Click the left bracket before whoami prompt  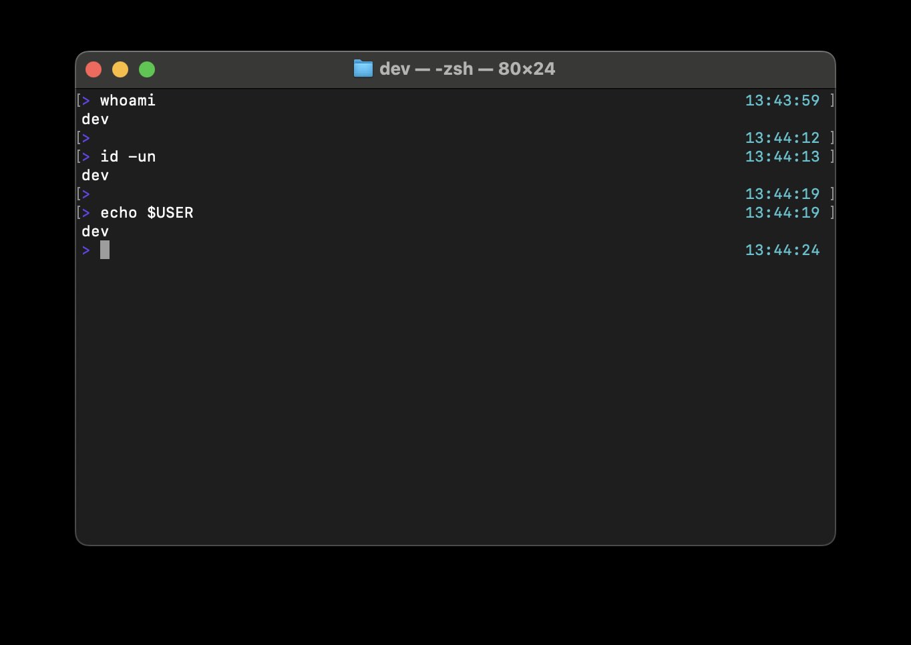[79, 100]
